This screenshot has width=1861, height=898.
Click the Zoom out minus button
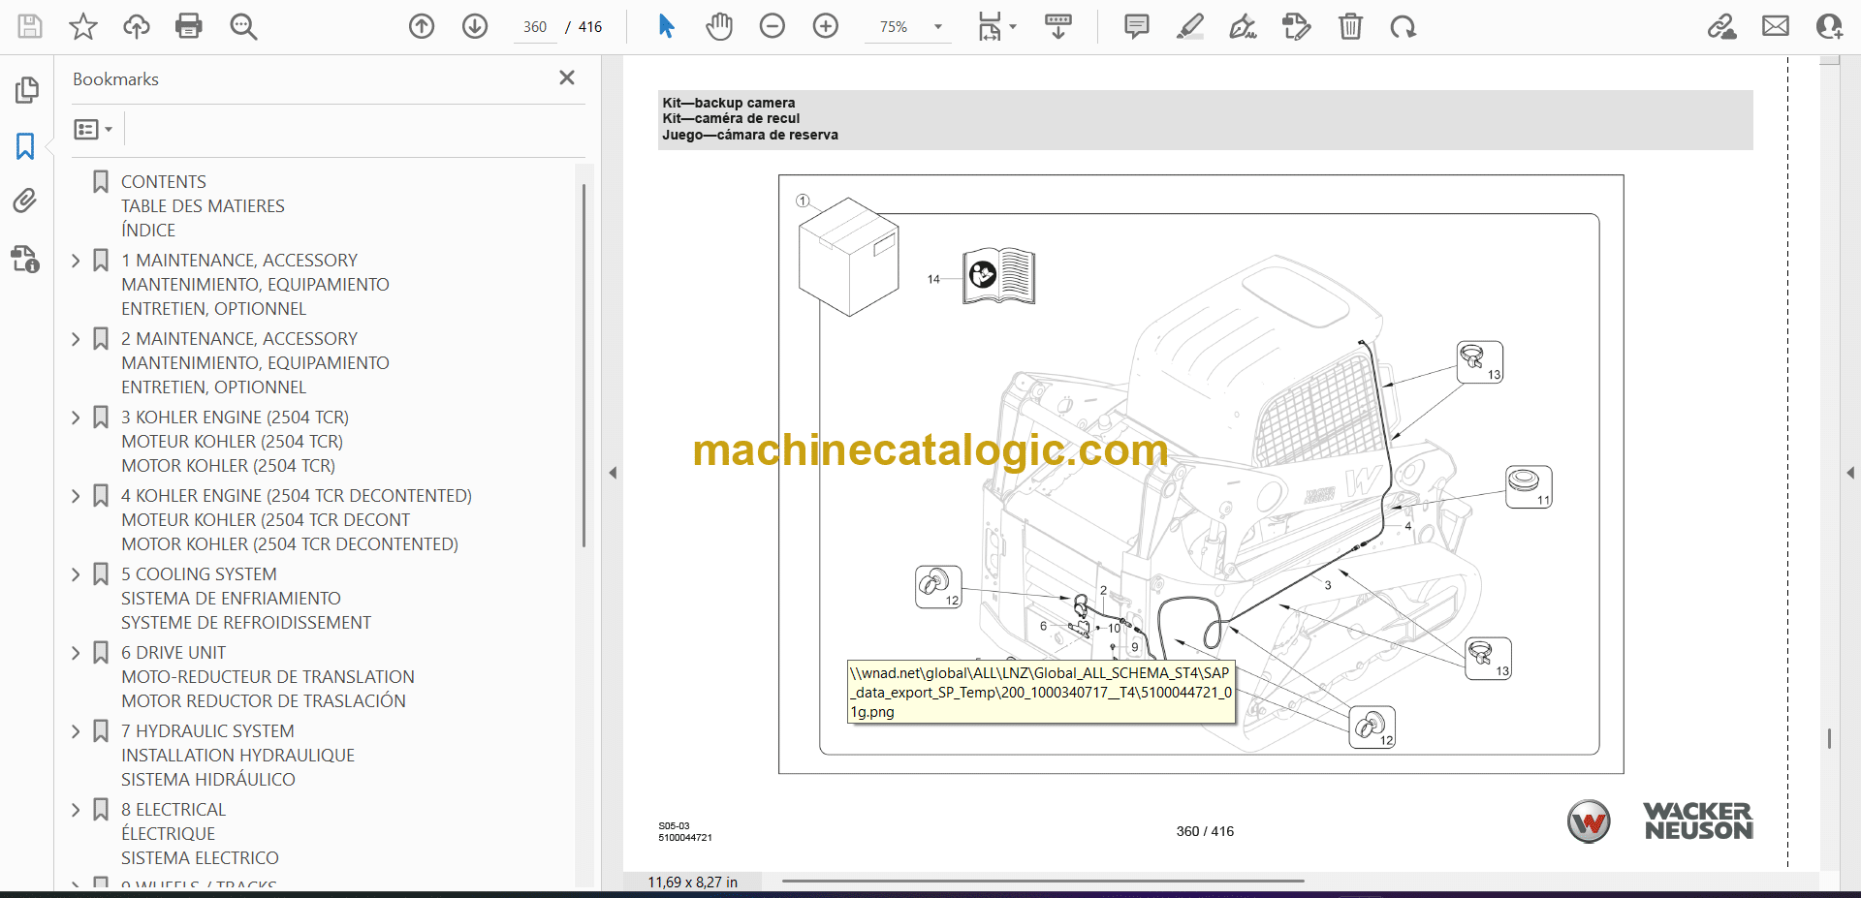(773, 26)
